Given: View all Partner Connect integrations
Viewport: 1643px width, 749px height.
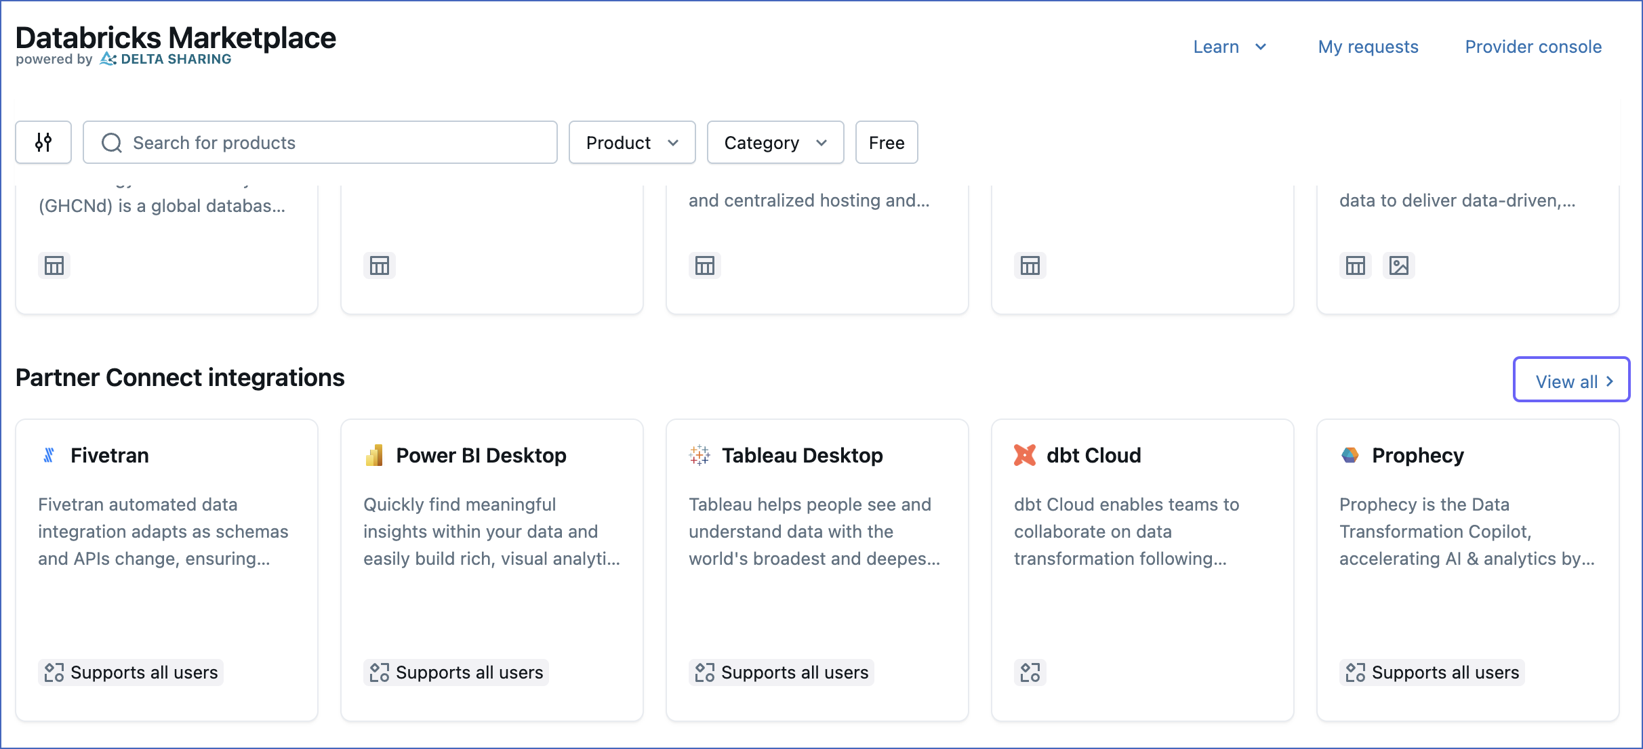Looking at the screenshot, I should (x=1571, y=381).
